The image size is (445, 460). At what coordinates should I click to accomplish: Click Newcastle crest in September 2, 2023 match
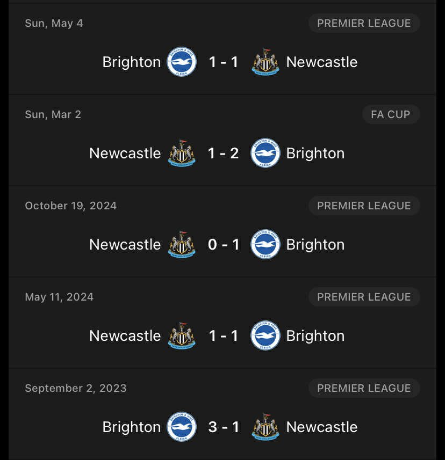tap(265, 427)
